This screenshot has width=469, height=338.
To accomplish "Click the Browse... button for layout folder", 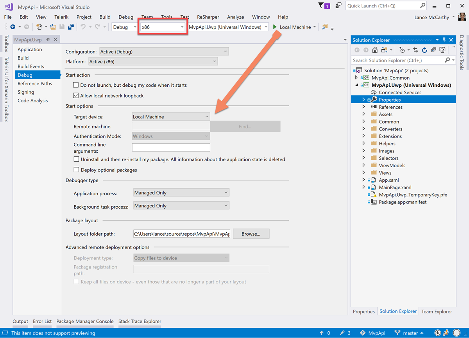I will click(x=251, y=234).
